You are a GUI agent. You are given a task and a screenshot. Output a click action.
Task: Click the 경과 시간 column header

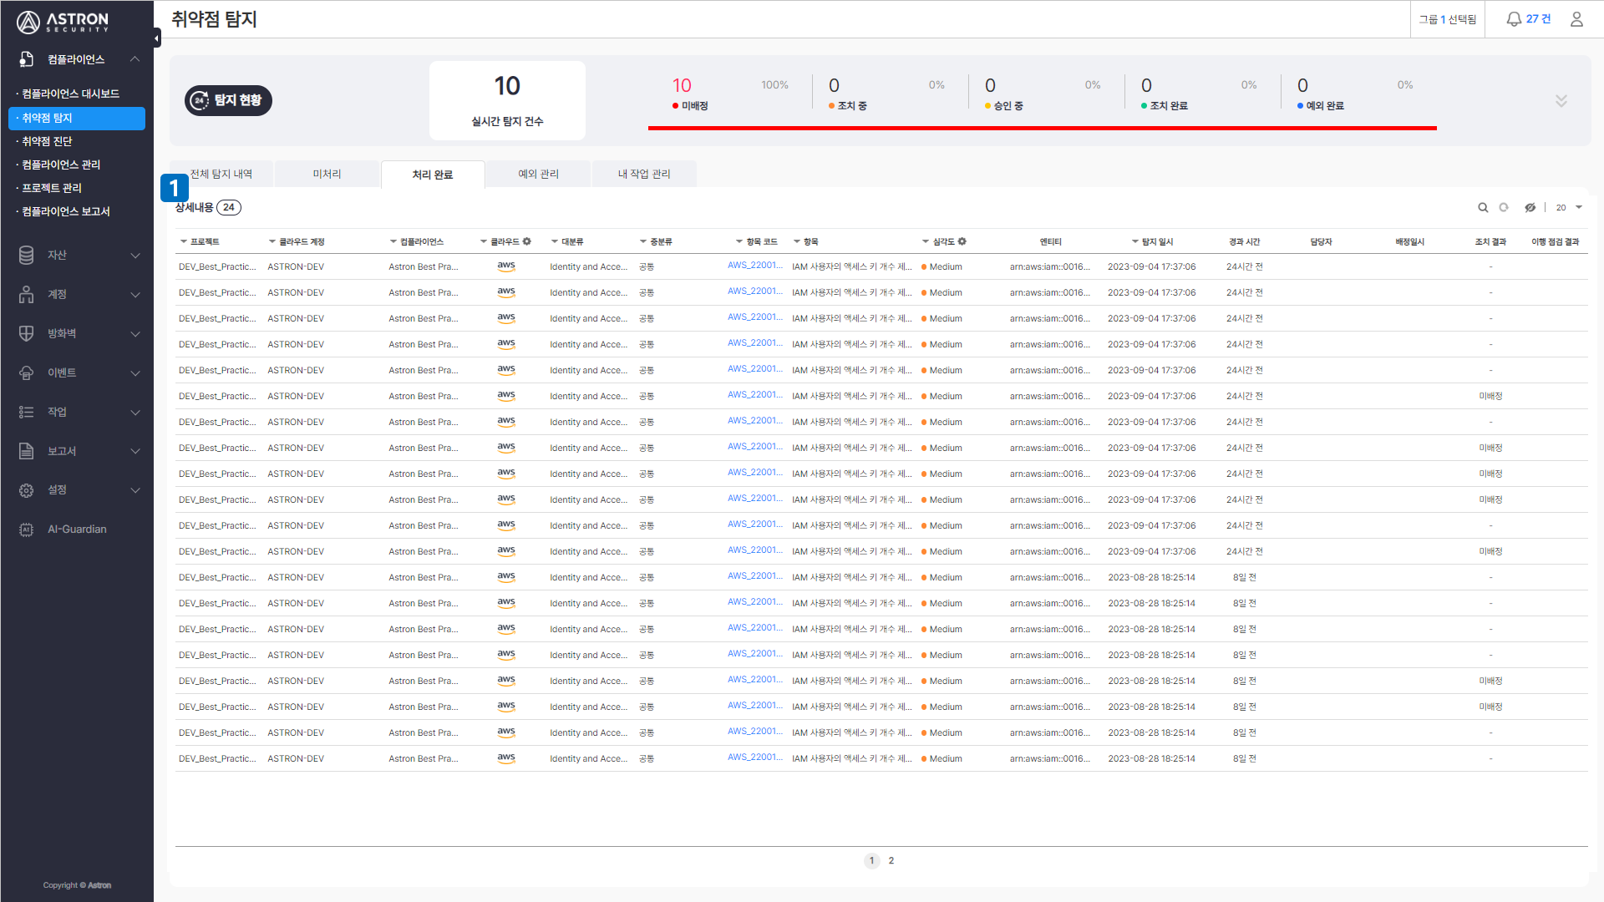(x=1244, y=241)
